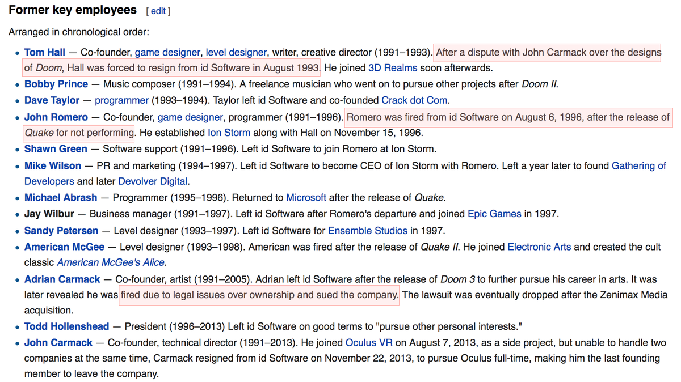Open the Devolver Digital link
Viewport: 681px width, 382px height.
click(x=153, y=181)
